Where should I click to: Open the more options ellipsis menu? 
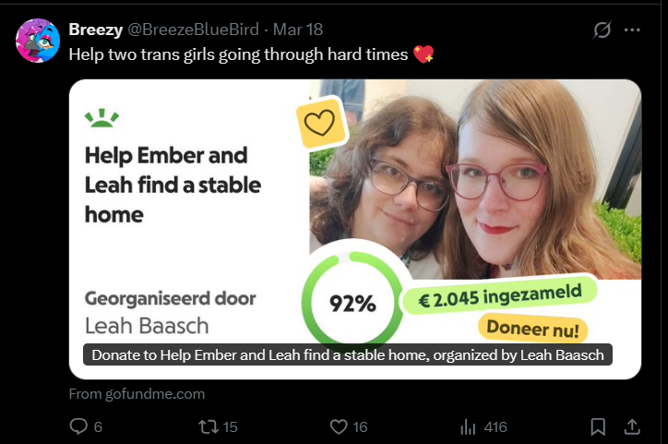pyautogui.click(x=633, y=30)
